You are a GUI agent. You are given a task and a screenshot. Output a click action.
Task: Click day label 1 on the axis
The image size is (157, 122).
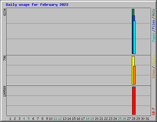[10, 119]
